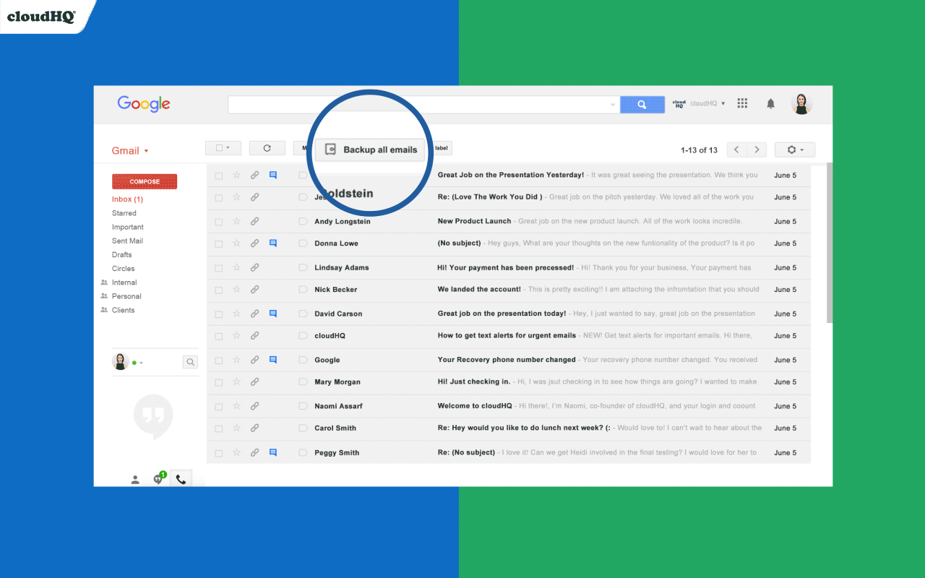Expand the search options arrow
Screen dimensions: 925x578
[x=613, y=105]
